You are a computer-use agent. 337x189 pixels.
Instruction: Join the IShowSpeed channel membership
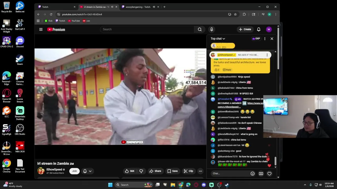[x=75, y=171]
